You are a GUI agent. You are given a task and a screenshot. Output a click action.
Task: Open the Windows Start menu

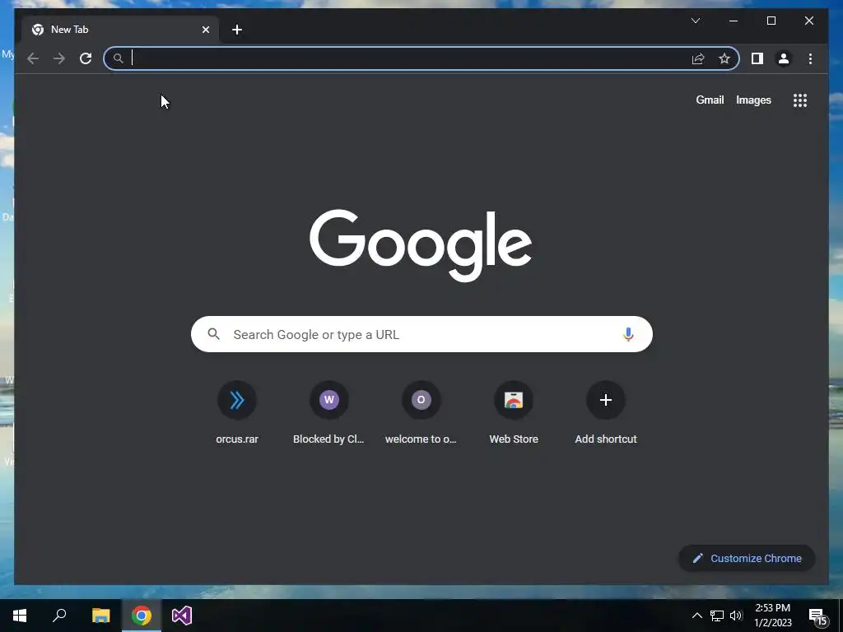(x=20, y=616)
